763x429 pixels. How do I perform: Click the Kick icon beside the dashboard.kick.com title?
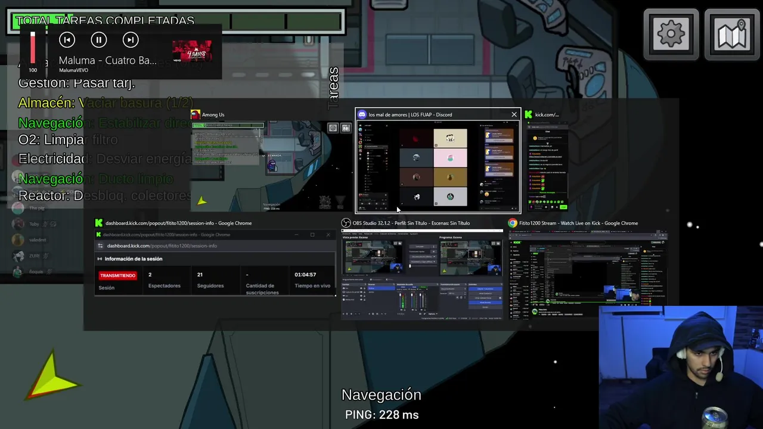click(x=99, y=223)
